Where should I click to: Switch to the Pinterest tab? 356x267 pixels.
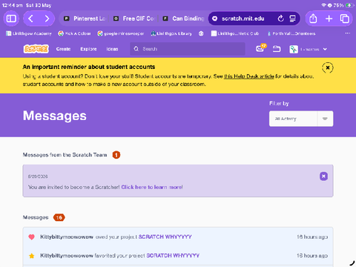tap(84, 19)
